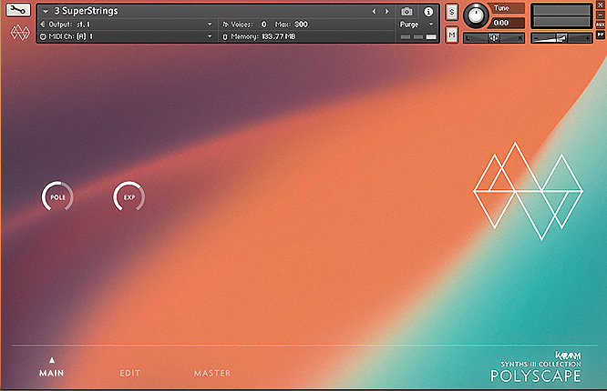Click the POLE macro knob
The height and width of the screenshot is (391, 607).
click(x=57, y=197)
